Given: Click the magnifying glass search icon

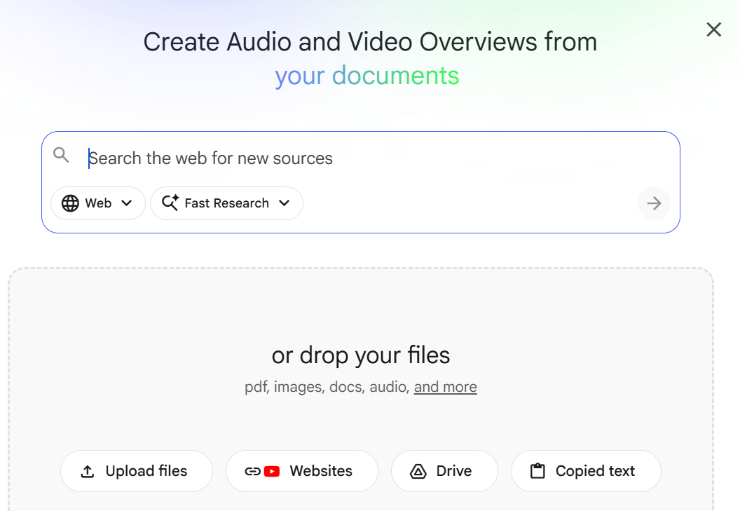Looking at the screenshot, I should 62,156.
